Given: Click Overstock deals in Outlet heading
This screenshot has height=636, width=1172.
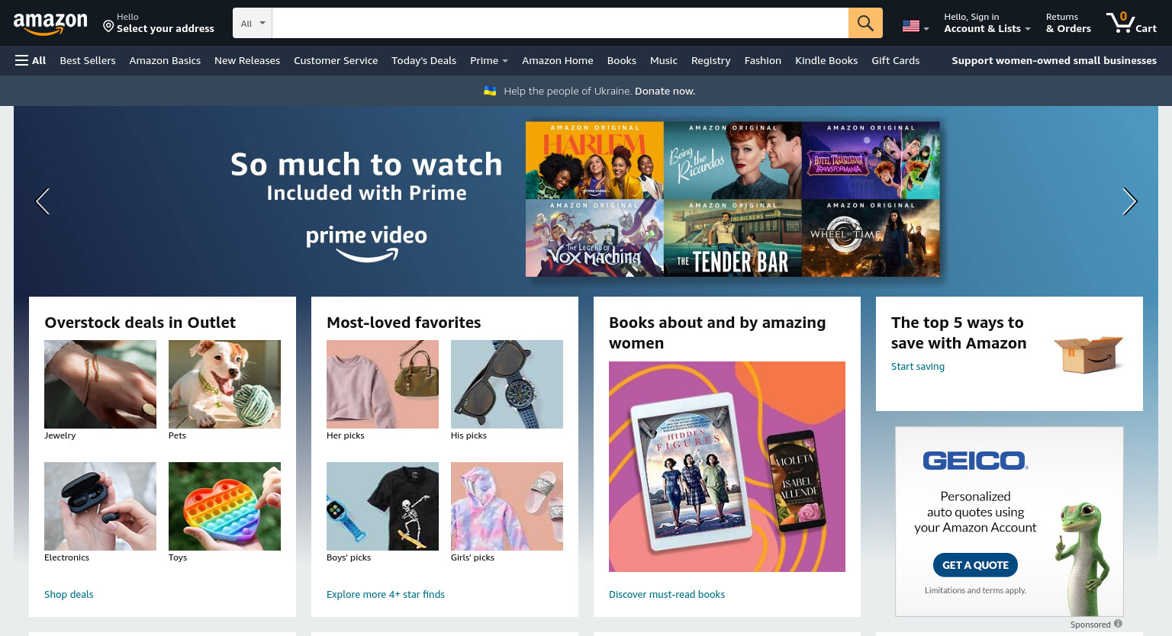Looking at the screenshot, I should pyautogui.click(x=140, y=323).
